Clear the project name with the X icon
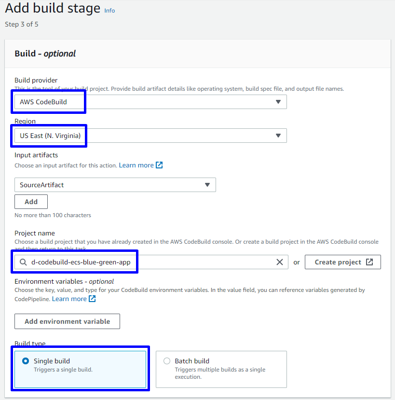 pos(279,262)
